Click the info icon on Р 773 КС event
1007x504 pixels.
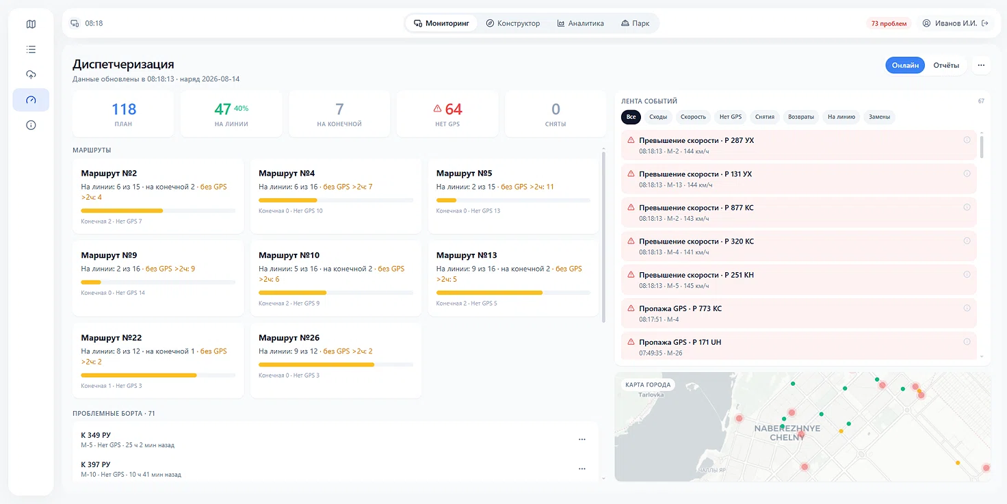tap(967, 308)
